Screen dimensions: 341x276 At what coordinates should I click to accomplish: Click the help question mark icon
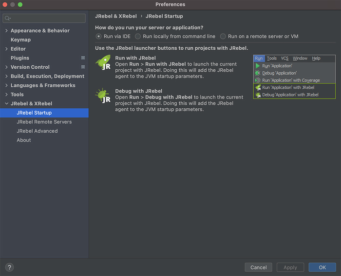(9, 267)
